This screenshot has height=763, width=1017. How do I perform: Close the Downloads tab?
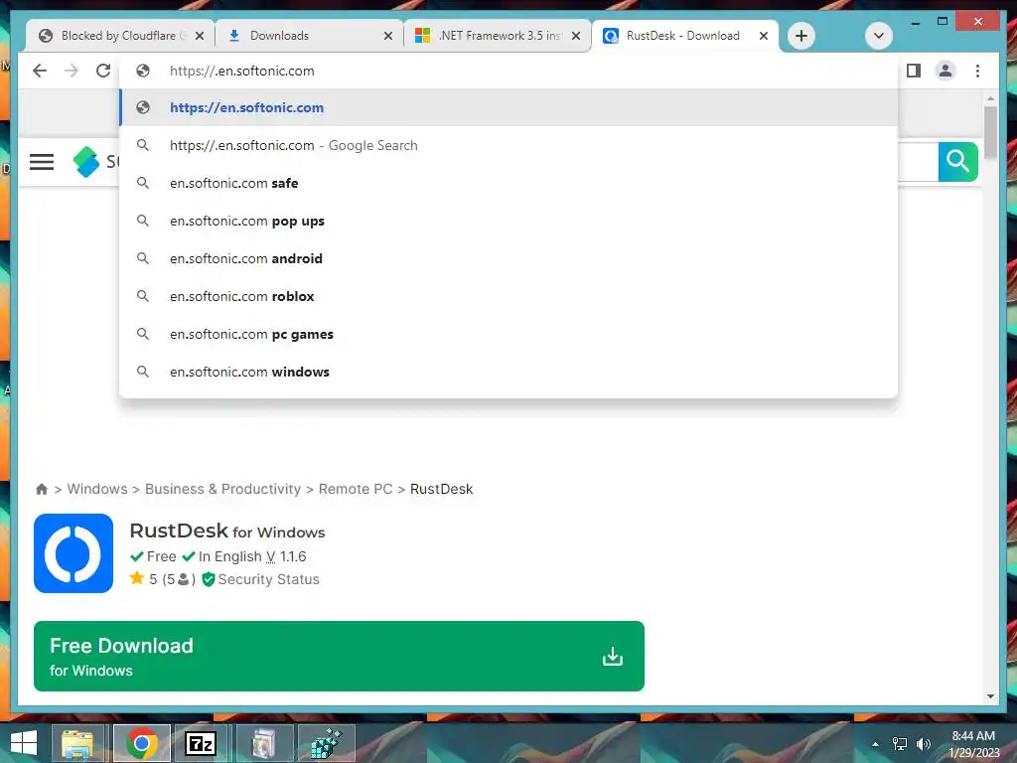click(x=388, y=37)
